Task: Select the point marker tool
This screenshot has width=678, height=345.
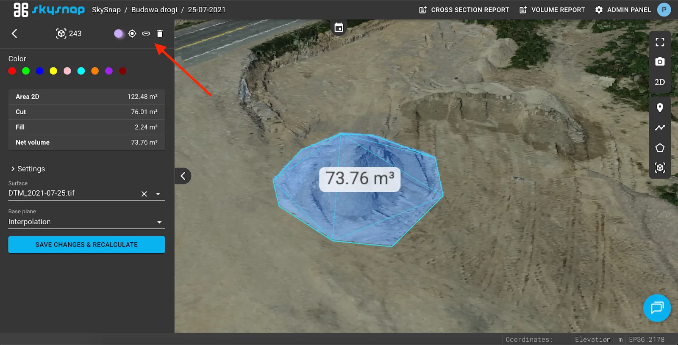Action: click(x=660, y=108)
